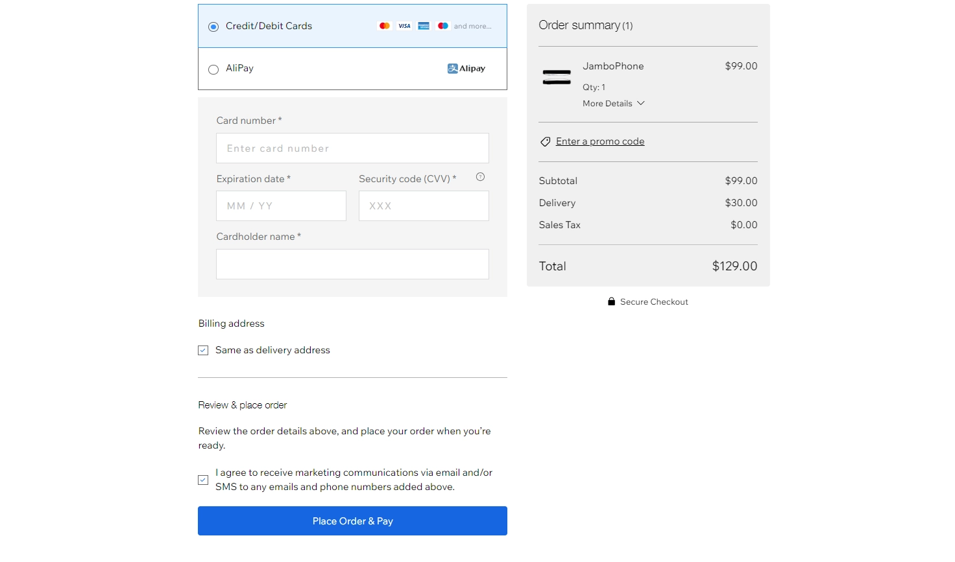Click the Expiration date MM / YY field
The image size is (955, 562).
(x=281, y=206)
